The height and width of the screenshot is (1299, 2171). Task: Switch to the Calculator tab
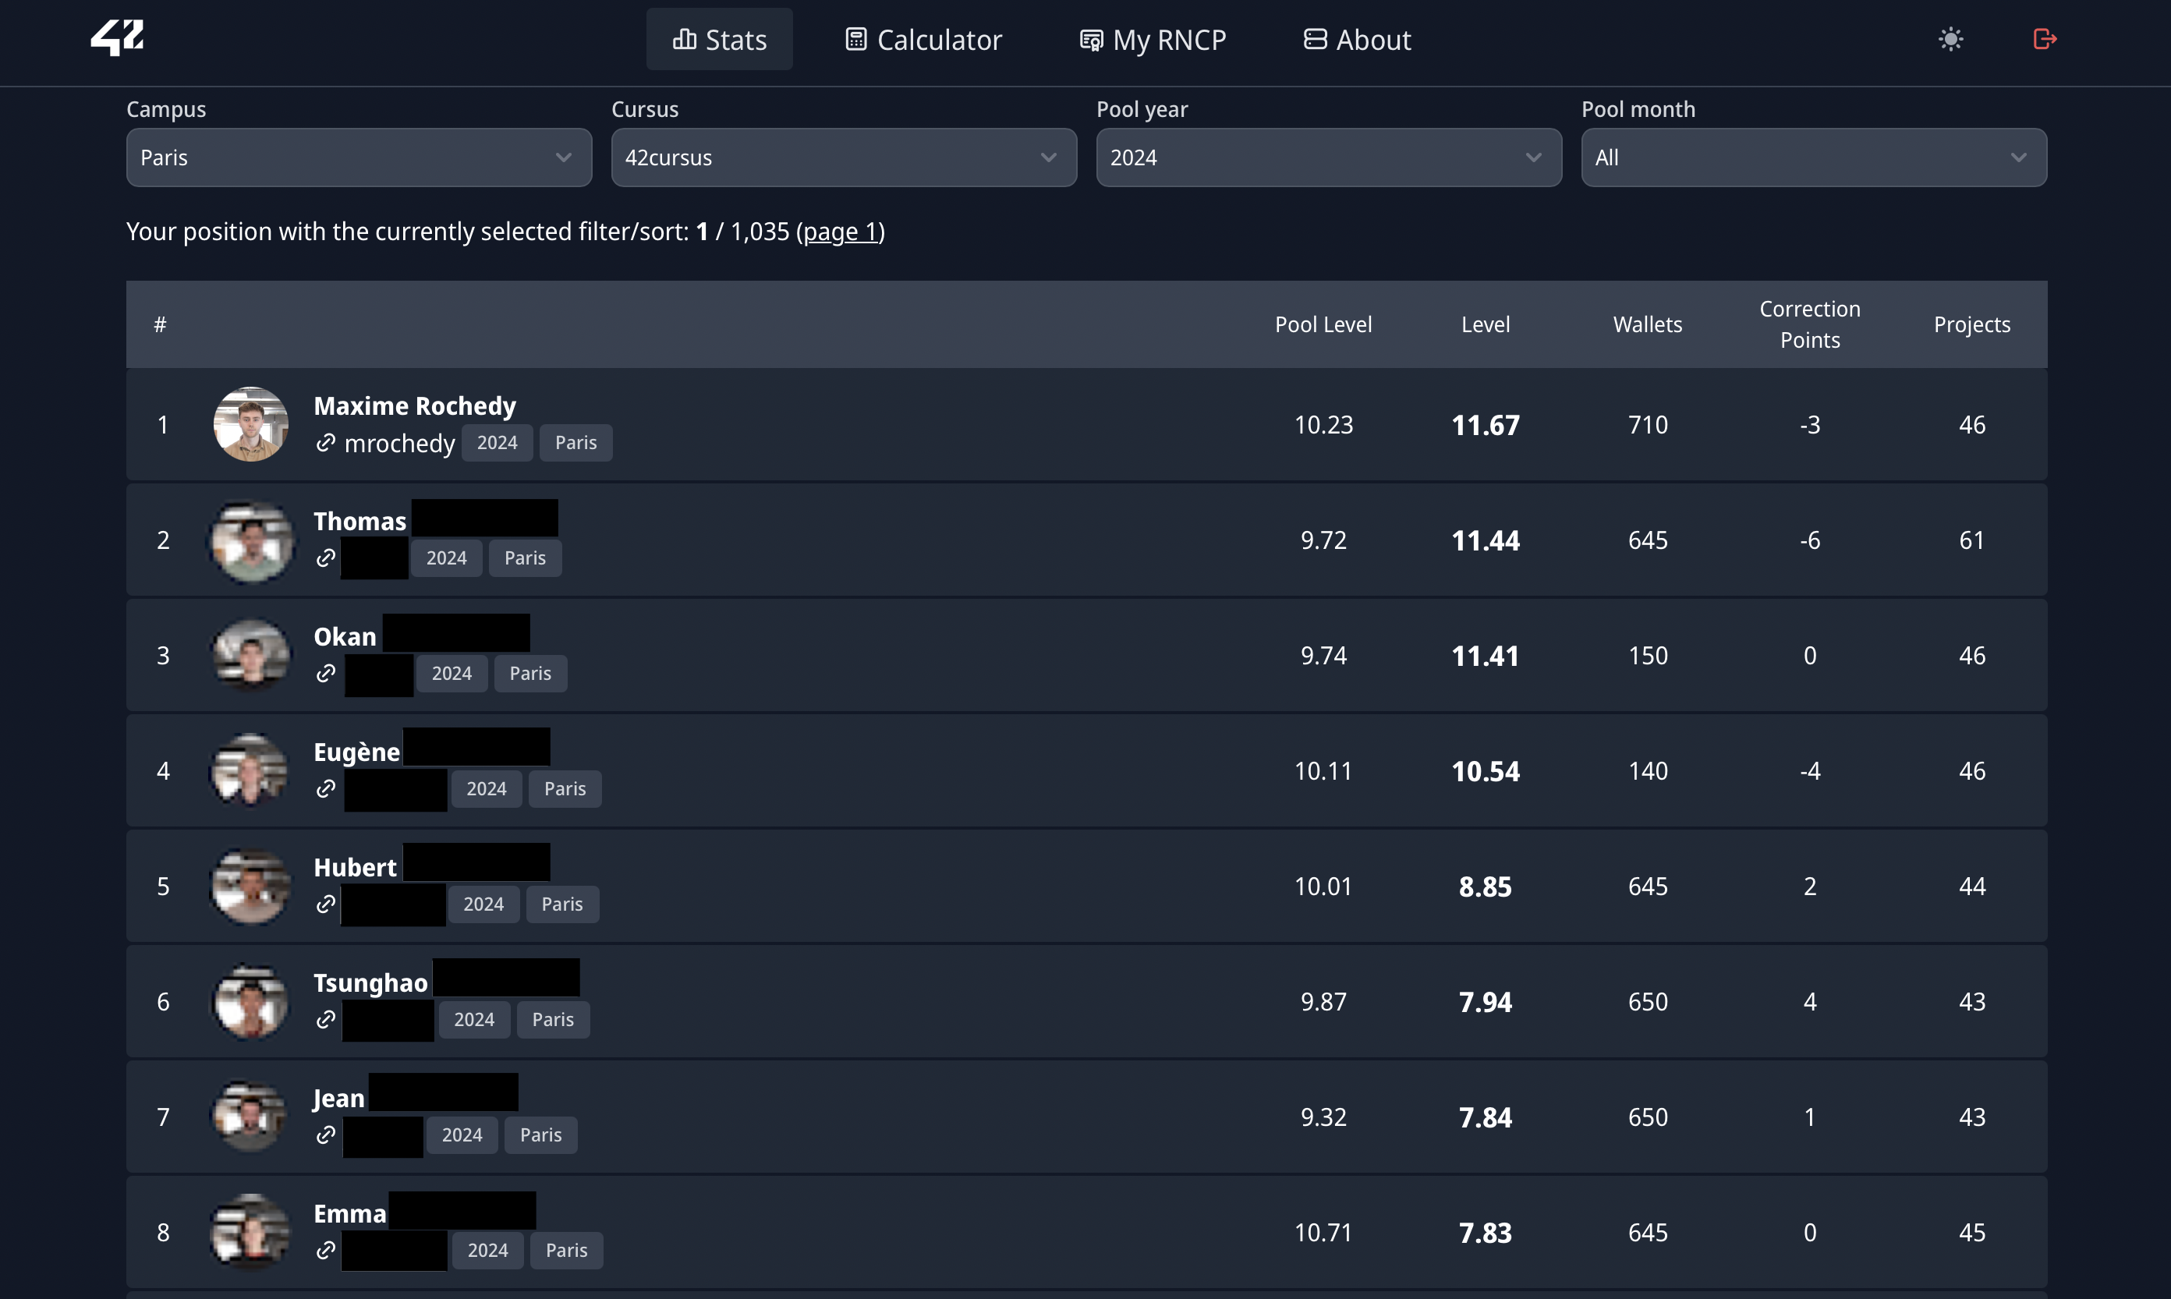(x=923, y=41)
